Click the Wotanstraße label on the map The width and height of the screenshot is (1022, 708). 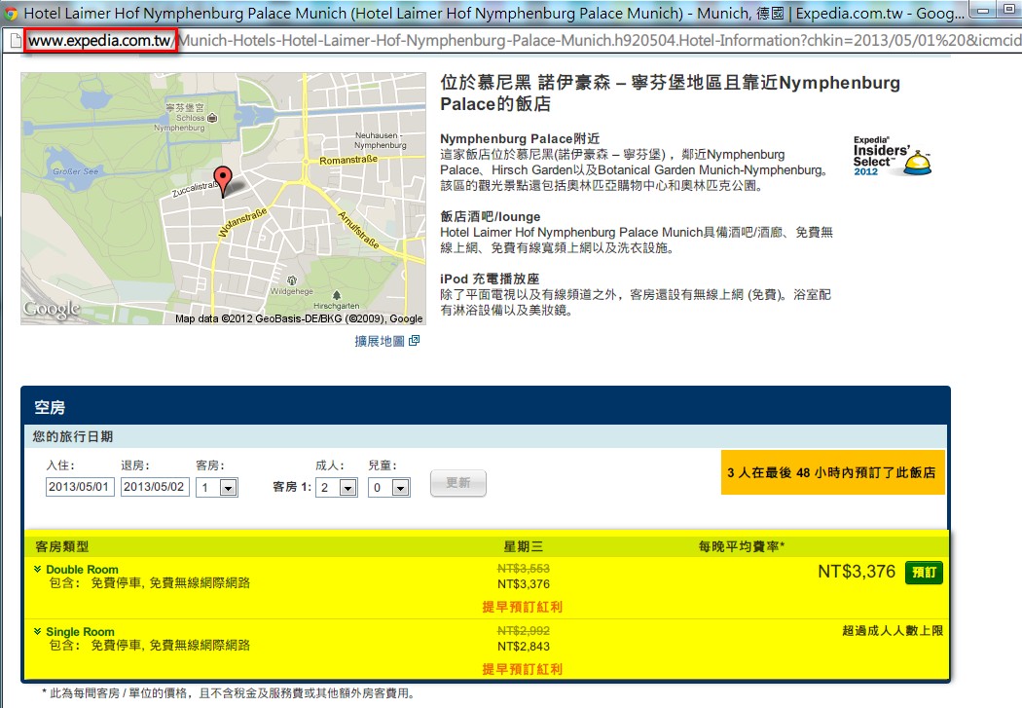point(241,223)
